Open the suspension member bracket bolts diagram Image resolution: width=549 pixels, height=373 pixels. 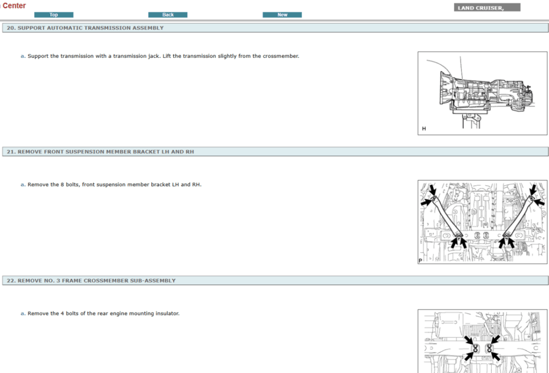pos(483,221)
